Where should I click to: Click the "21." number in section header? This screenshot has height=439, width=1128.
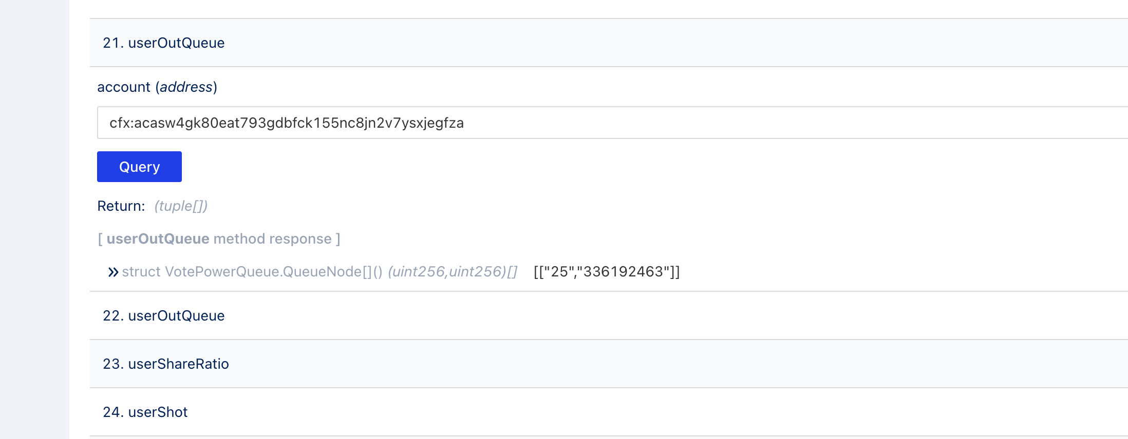click(113, 43)
